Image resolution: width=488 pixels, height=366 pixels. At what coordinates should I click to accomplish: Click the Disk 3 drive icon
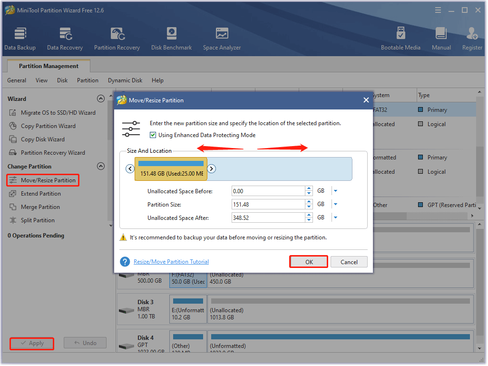(127, 311)
